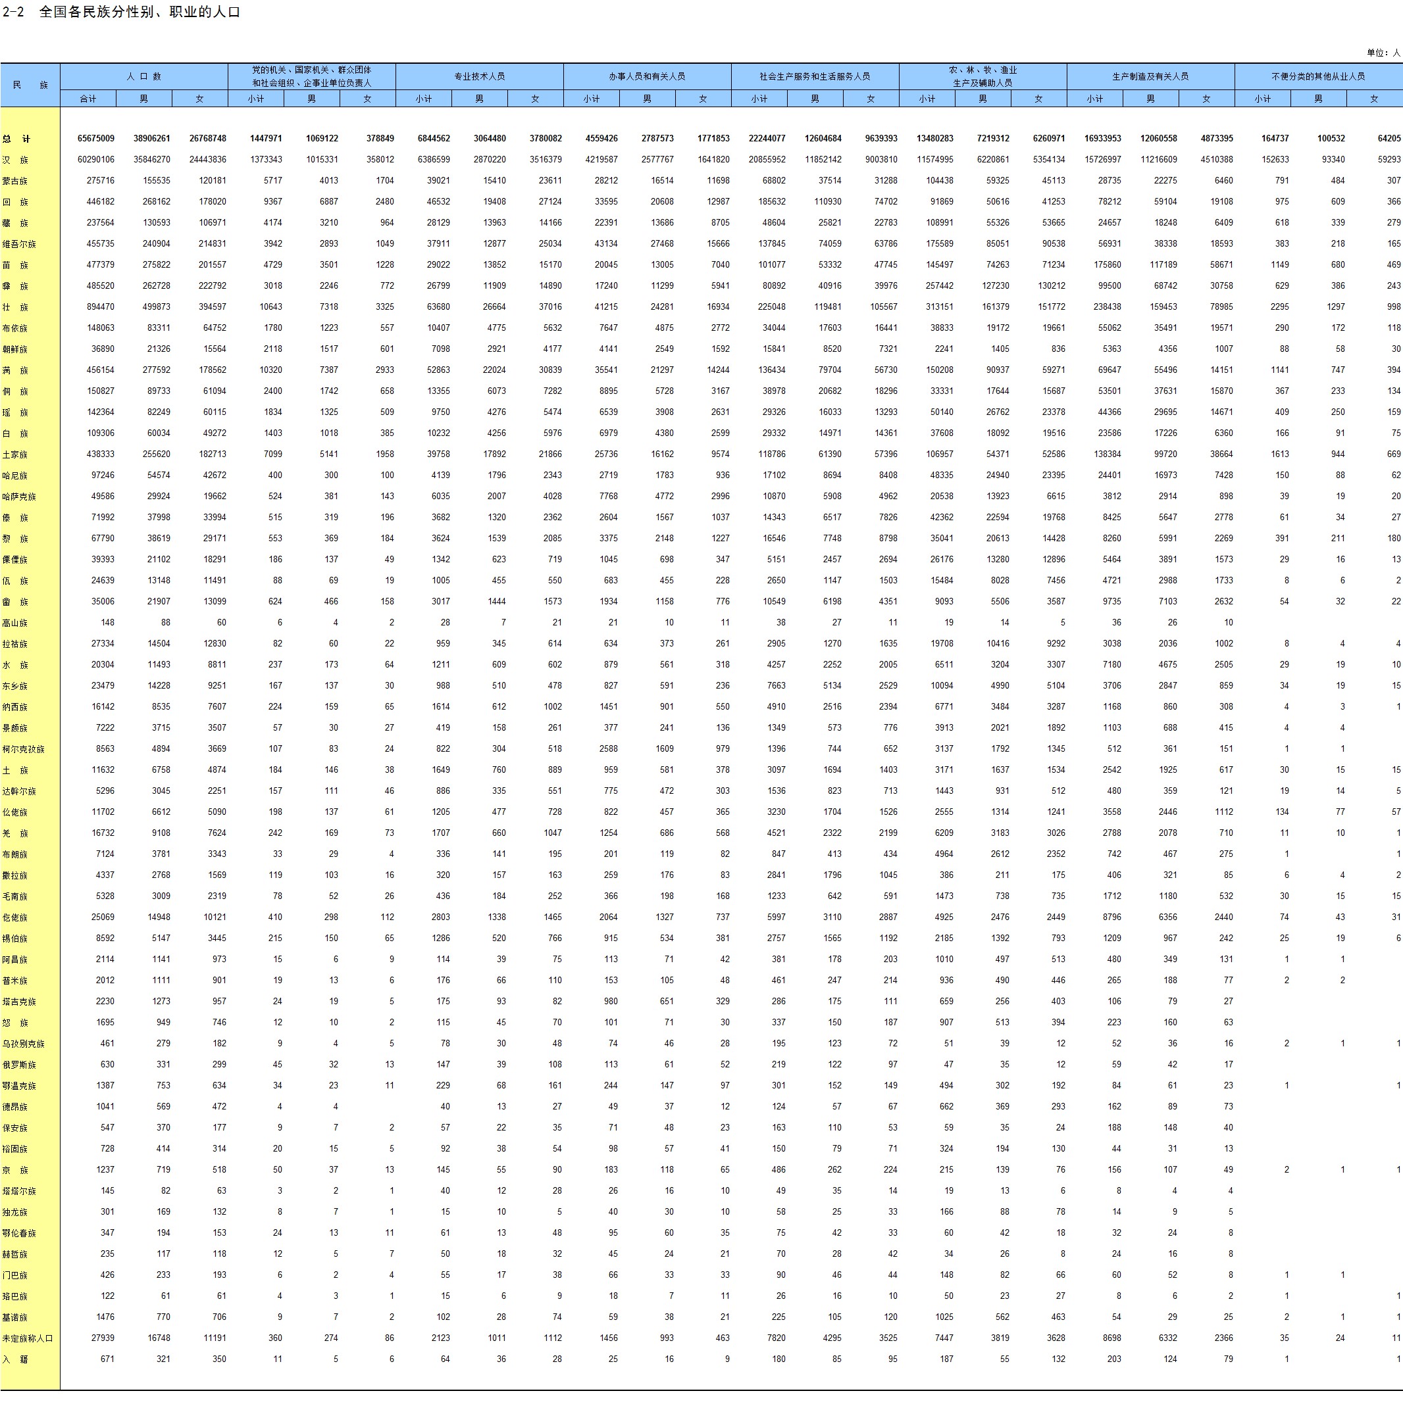This screenshot has width=1403, height=1412.
Task: Select the '门巴族' row label
Action: [15, 1275]
